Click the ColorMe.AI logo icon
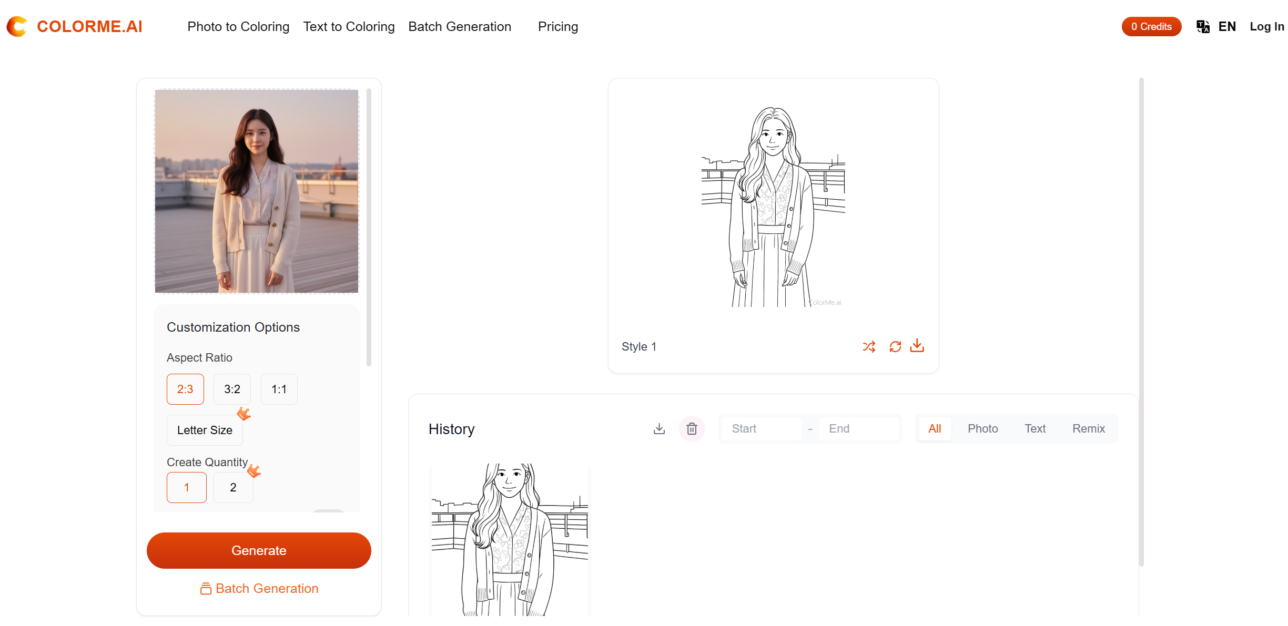 click(16, 26)
